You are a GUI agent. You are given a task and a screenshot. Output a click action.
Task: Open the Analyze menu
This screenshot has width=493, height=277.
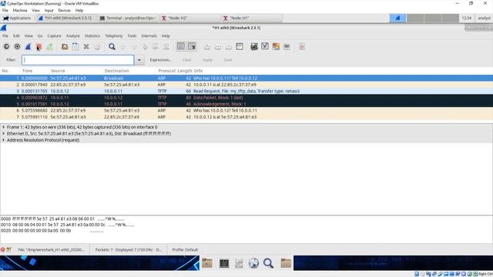(x=72, y=36)
